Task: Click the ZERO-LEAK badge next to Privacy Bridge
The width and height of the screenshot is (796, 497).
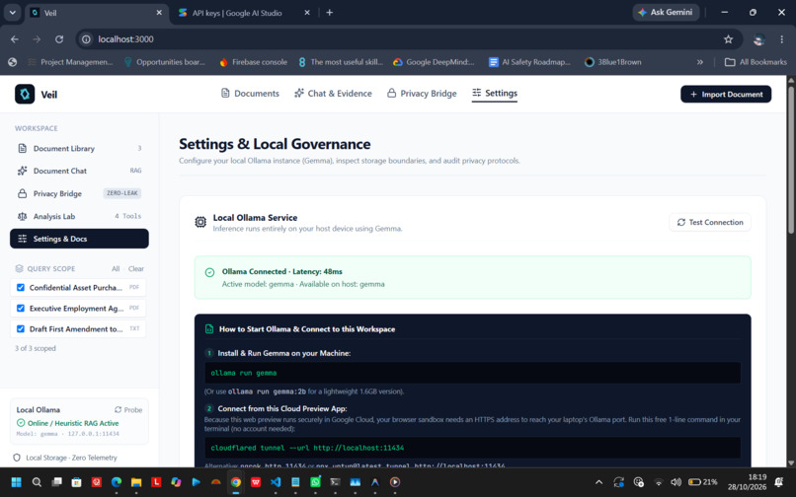Action: [121, 193]
